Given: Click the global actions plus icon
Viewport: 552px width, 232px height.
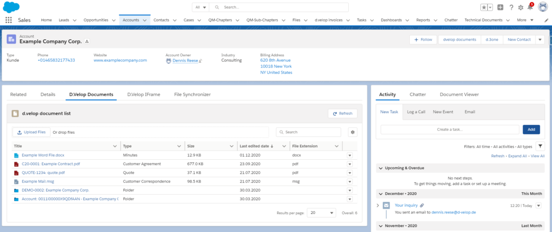Looking at the screenshot, I should click(x=500, y=7).
